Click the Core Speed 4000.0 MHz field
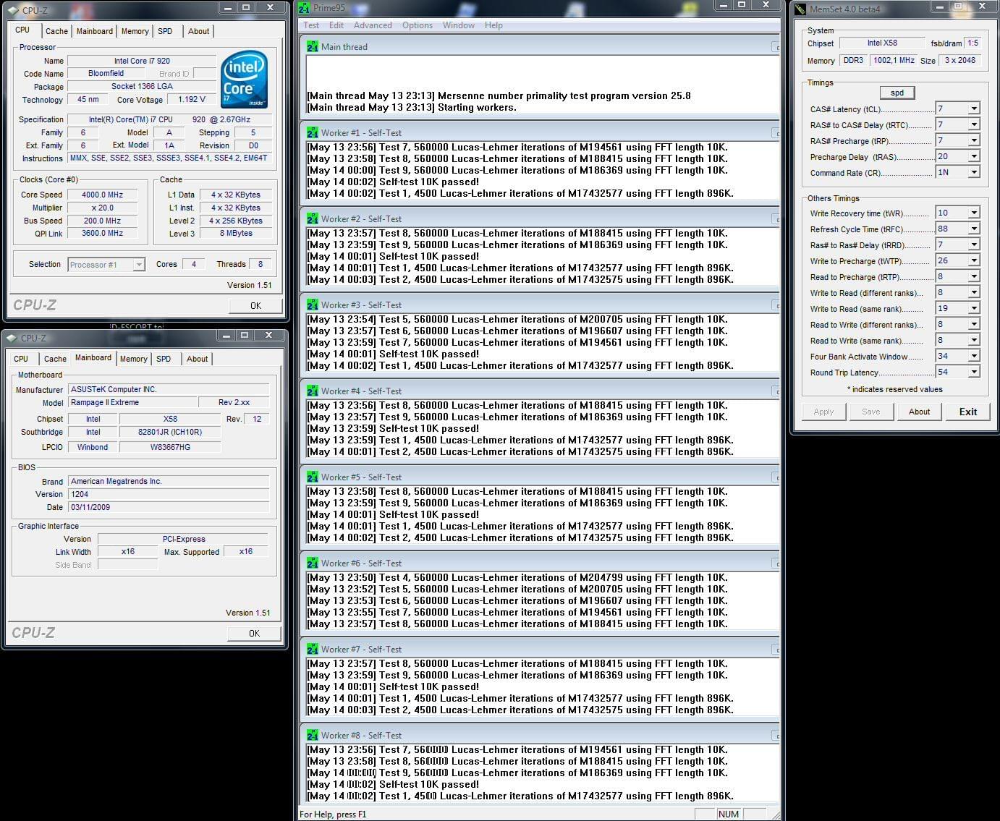The height and width of the screenshot is (821, 1000). point(103,195)
